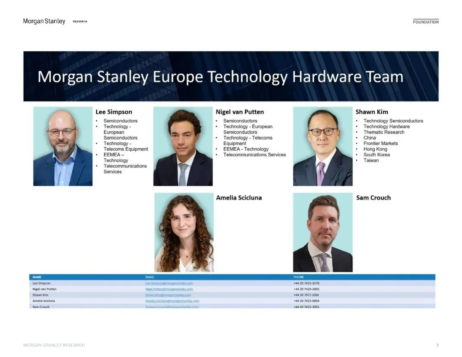This screenshot has width=462, height=357.
Task: Click the Sam Crouch name heading
Action: tap(373, 198)
